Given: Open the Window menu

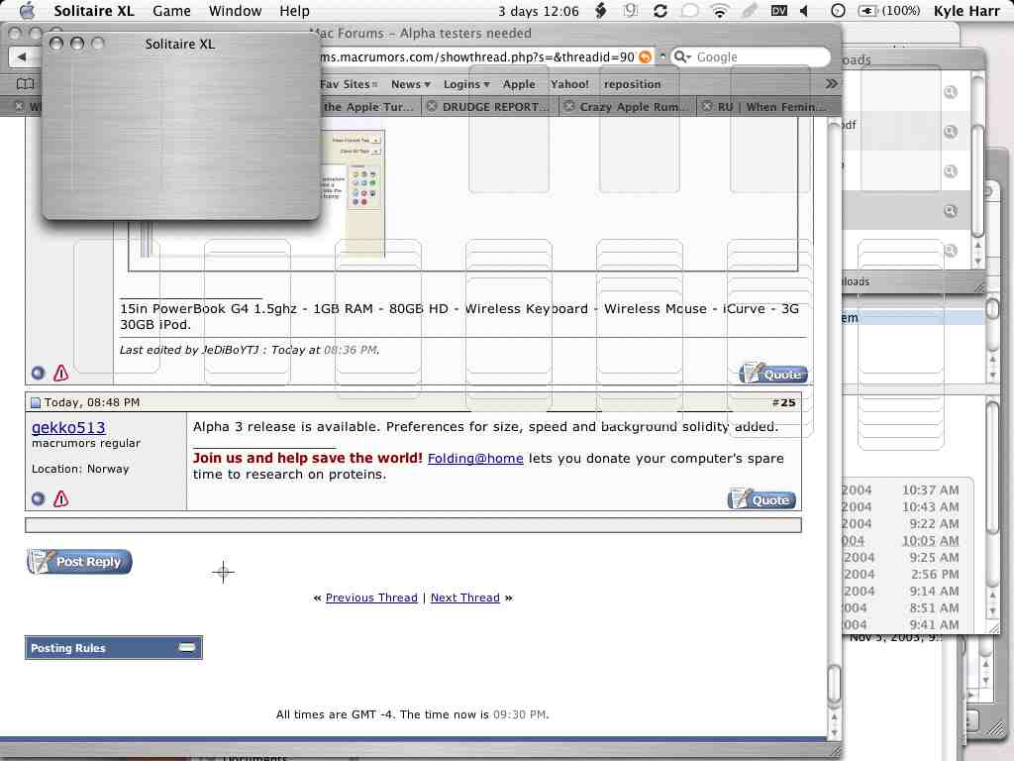Looking at the screenshot, I should point(235,10).
